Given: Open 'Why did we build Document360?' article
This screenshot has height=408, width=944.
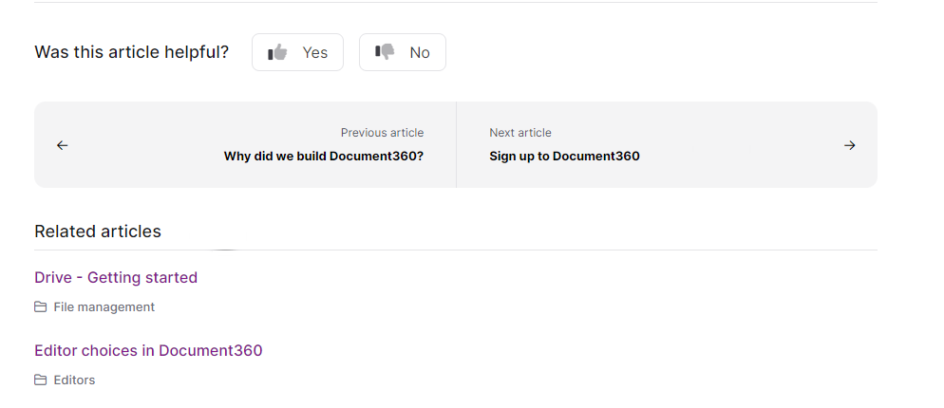Looking at the screenshot, I should [x=324, y=157].
